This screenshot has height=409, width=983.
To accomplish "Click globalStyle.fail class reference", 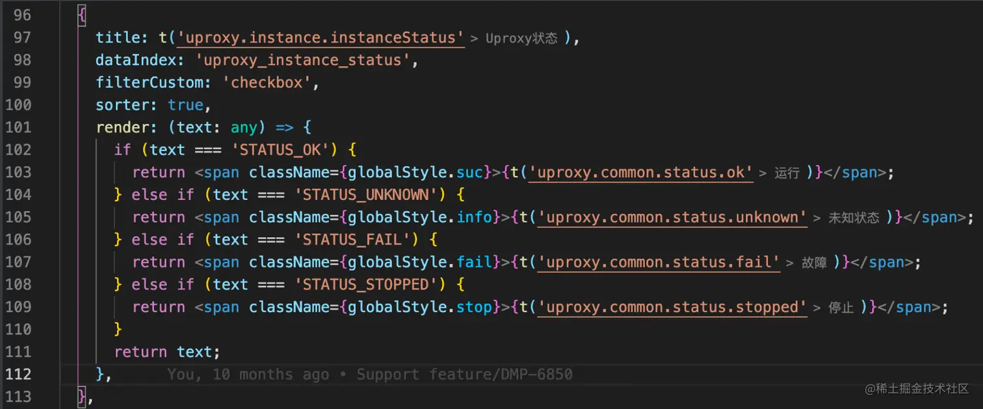I will pos(421,262).
